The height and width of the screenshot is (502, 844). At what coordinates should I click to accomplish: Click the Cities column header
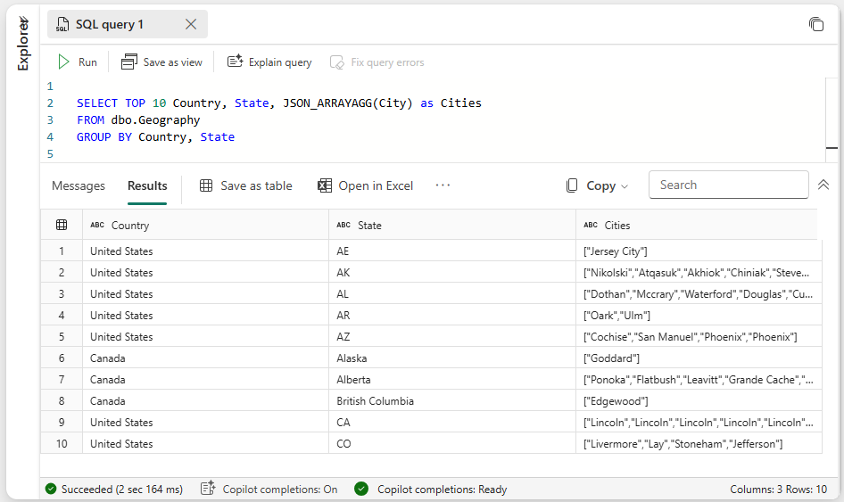(x=697, y=225)
